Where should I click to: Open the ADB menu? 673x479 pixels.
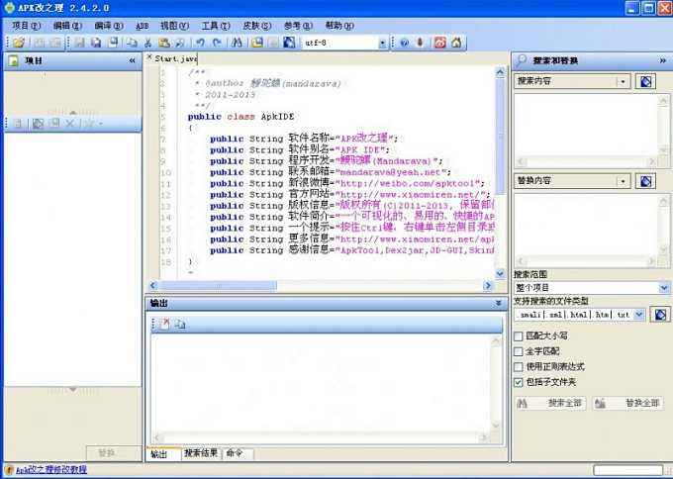[143, 26]
